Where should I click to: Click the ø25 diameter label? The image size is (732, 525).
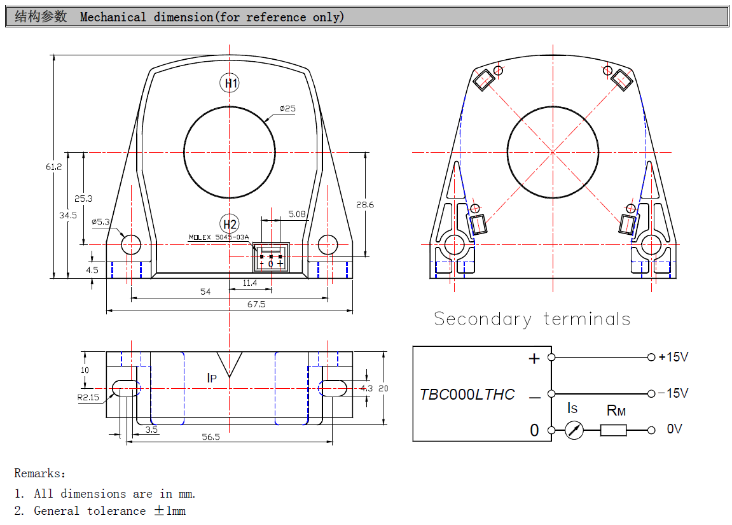click(287, 109)
